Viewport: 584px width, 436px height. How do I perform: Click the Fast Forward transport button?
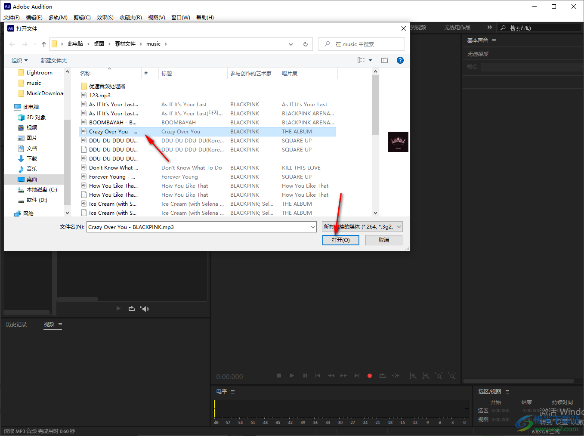click(343, 376)
